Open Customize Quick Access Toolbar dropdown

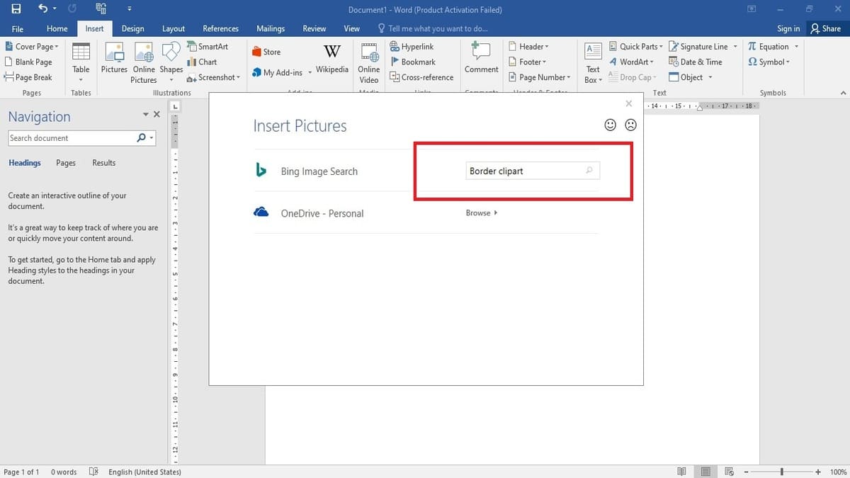[x=129, y=9]
